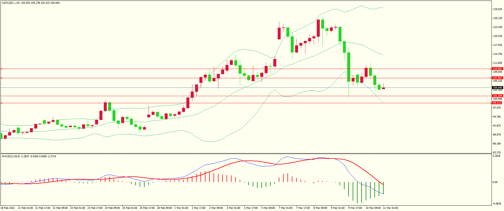Select the MACD(12,26,9) indicator label
This screenshot has width=504, height=211.
click(x=11, y=156)
